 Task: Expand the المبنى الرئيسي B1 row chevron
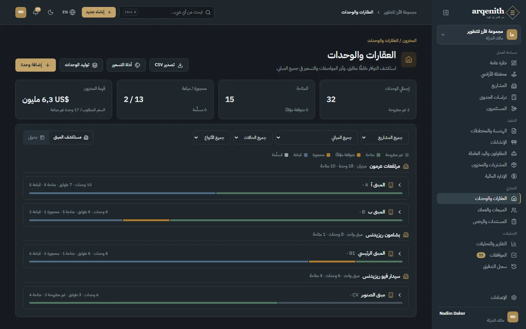[x=400, y=253]
